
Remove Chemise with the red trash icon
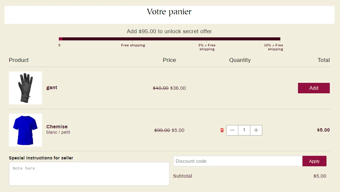point(222,130)
